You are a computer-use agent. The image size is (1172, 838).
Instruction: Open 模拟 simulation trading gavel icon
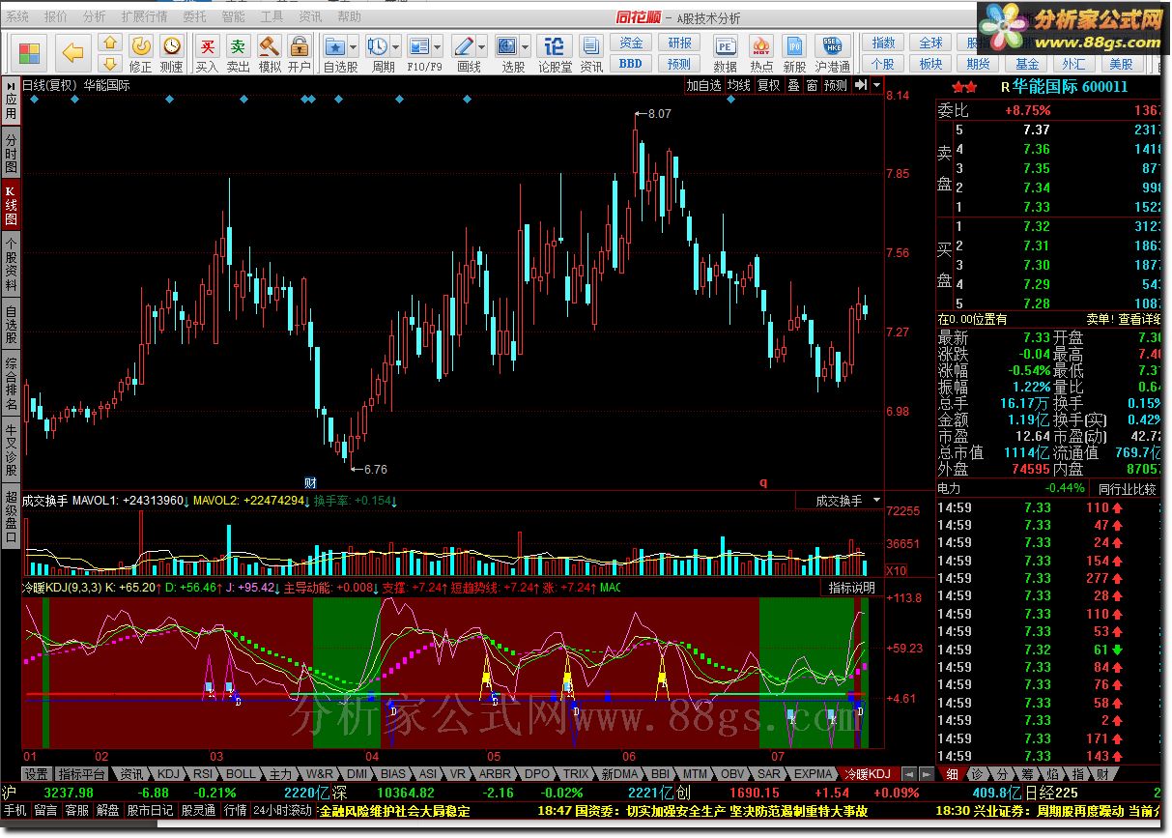pyautogui.click(x=269, y=53)
